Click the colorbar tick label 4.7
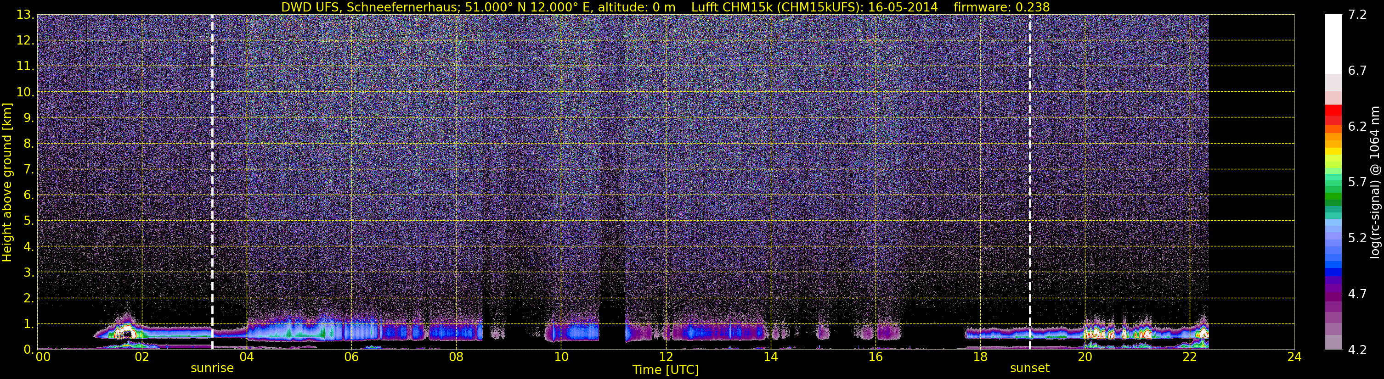This screenshot has height=379, width=1384. pos(1357,294)
